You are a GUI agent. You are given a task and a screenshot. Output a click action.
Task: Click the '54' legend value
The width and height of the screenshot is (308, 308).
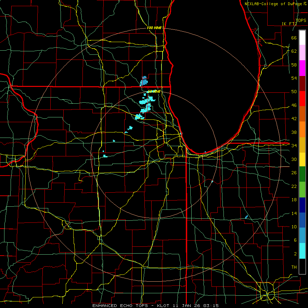click(294, 78)
